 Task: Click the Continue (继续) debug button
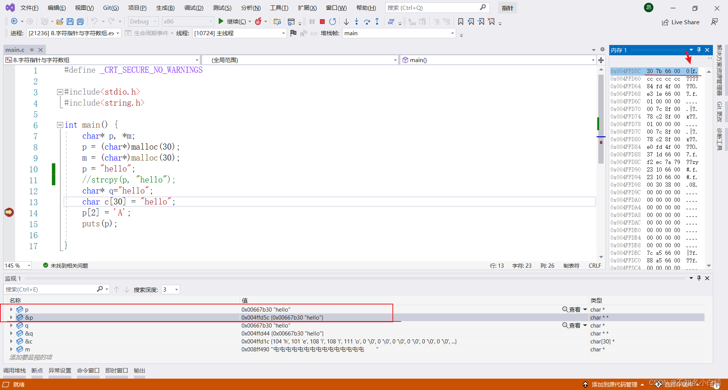pos(232,22)
